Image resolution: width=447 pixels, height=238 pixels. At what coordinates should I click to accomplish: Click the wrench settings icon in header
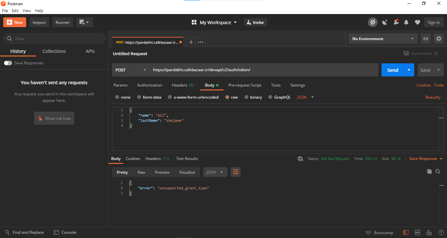point(396,22)
